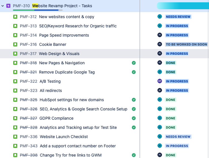Click SJ assignee avatar on PMF-312 row
Viewport: 209px width, 158px height.
point(160,16)
